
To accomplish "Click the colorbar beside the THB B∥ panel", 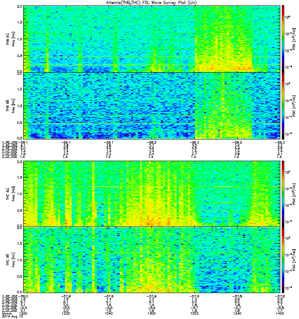I will click(x=283, y=106).
